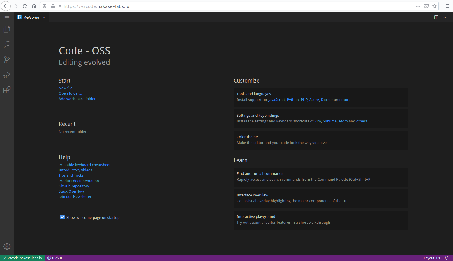Click the Layout: us status bar entry

(432, 258)
